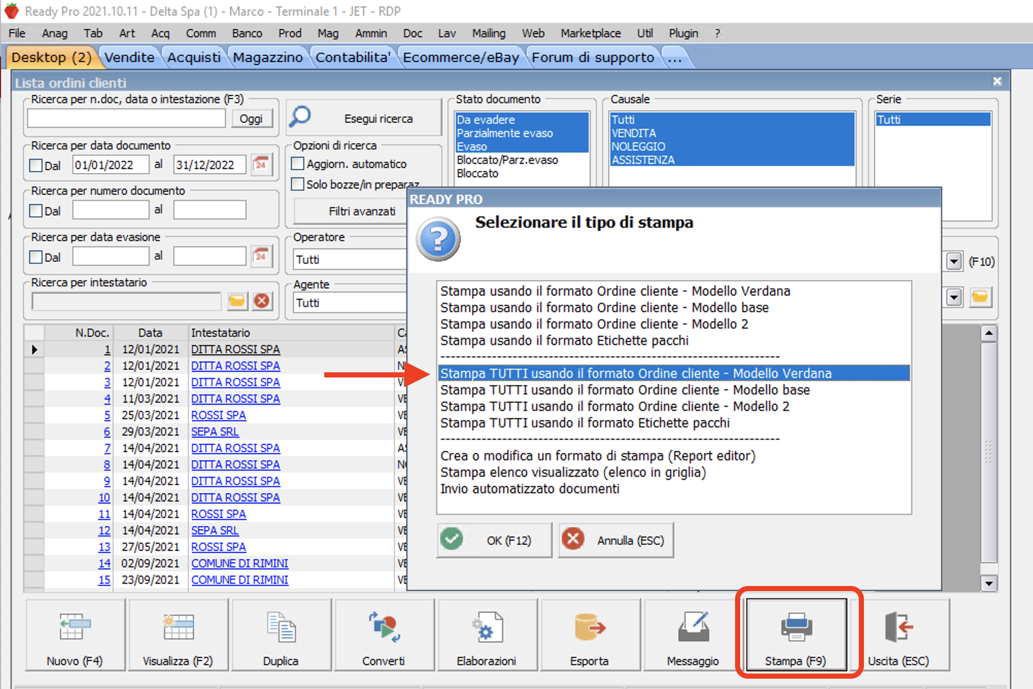This screenshot has height=689, width=1033.
Task: Open the Forum di supporto tab
Action: [x=593, y=57]
